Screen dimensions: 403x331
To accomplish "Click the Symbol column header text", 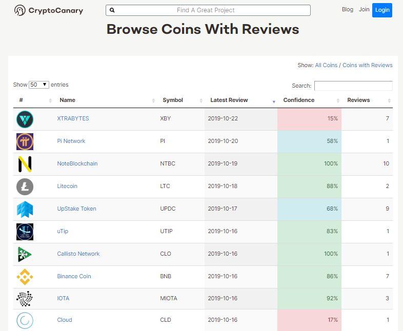I will coord(173,100).
